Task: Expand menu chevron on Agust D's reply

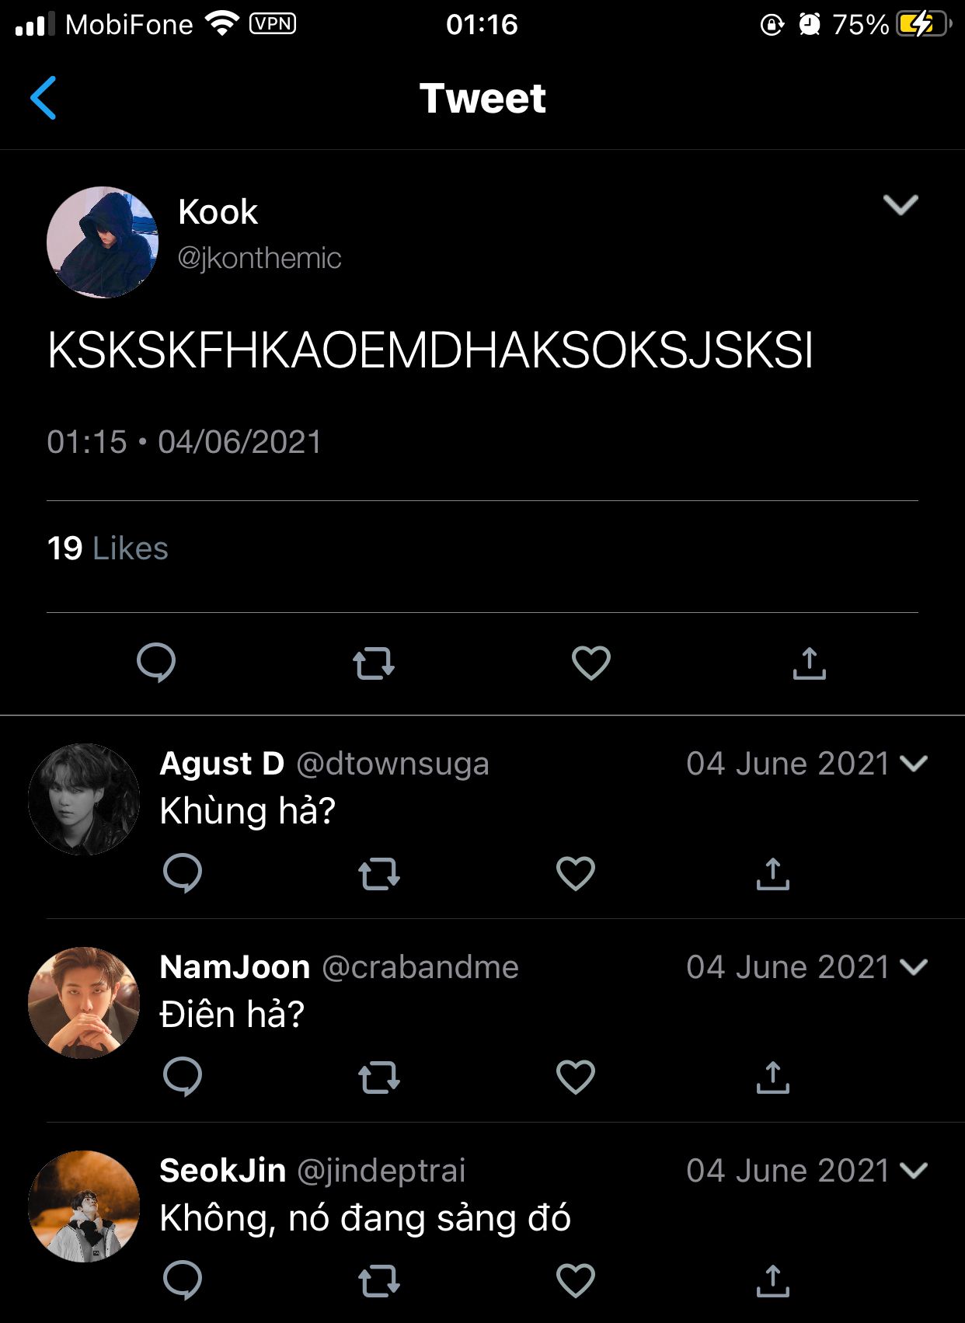Action: 914,764
